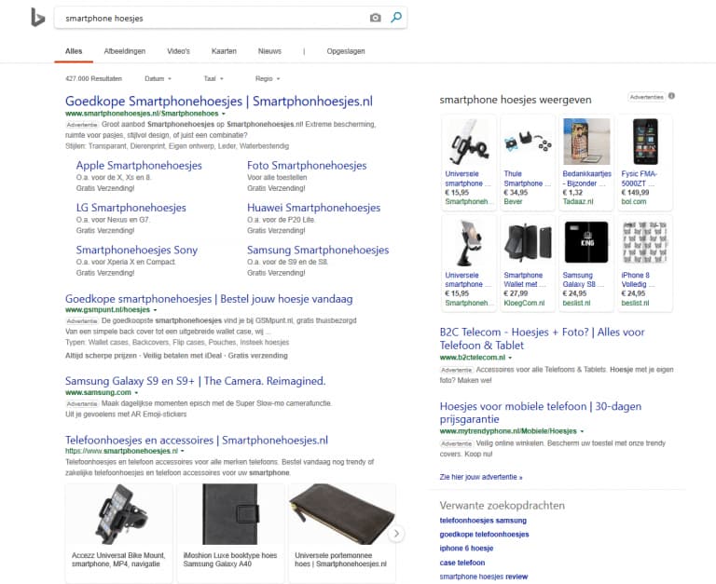The width and height of the screenshot is (716, 584).
Task: Open Bedankkaartjes product from Tadaaz.nl
Action: (x=586, y=162)
